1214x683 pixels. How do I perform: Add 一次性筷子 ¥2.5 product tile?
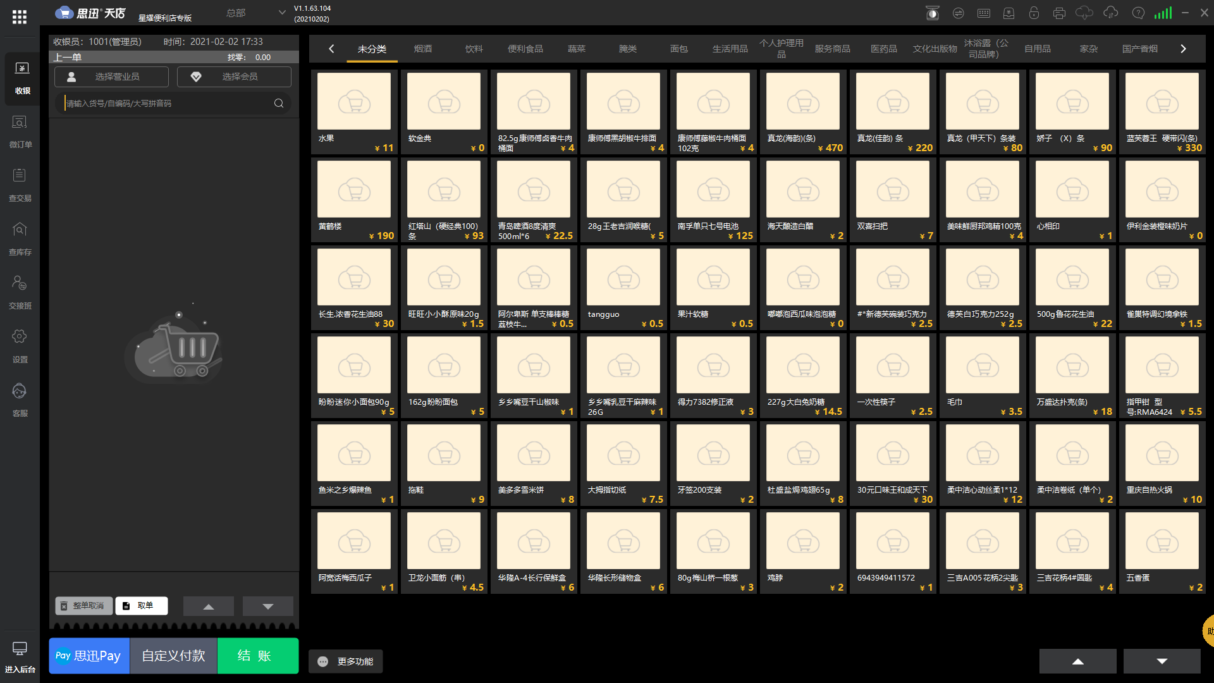tap(893, 376)
